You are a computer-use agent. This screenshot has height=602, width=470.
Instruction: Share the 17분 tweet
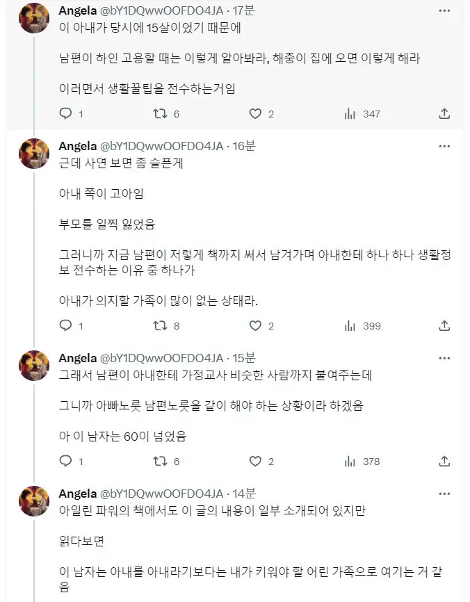point(445,113)
